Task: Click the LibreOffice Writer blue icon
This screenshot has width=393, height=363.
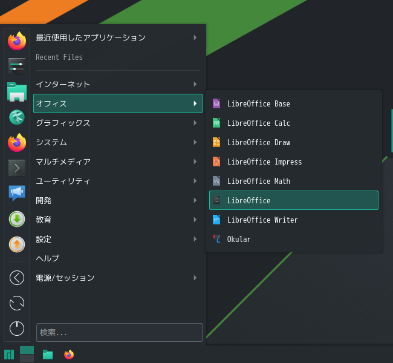Action: (216, 220)
